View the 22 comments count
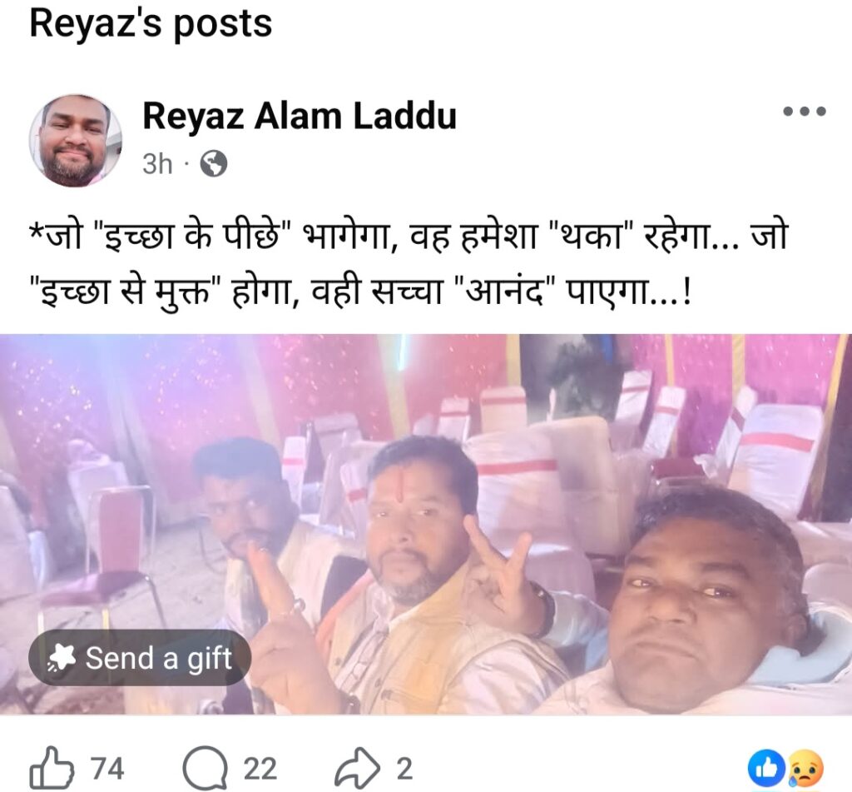Screen dimensions: 852x792 click(260, 770)
